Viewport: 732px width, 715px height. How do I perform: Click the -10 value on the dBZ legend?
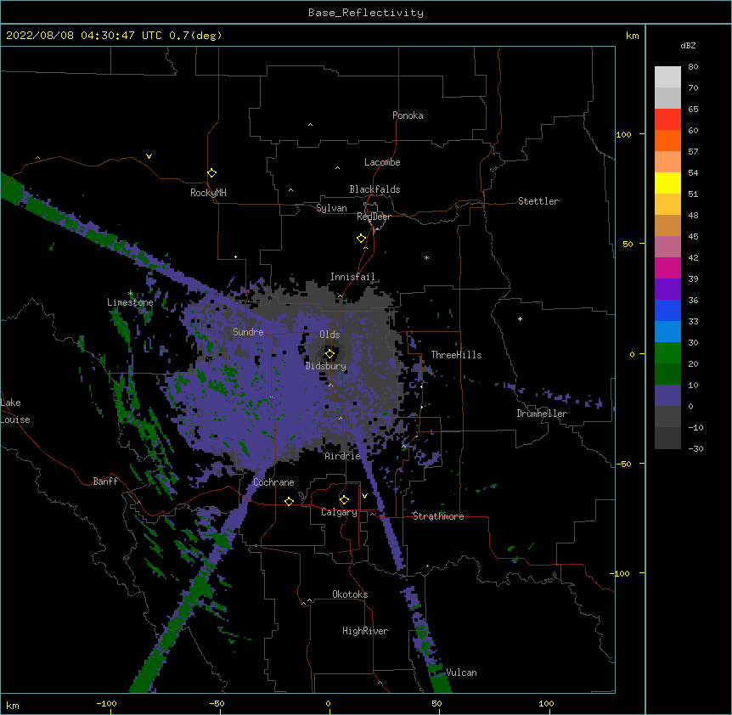point(695,427)
